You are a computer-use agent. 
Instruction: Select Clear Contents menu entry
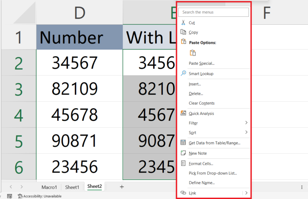[x=201, y=103]
